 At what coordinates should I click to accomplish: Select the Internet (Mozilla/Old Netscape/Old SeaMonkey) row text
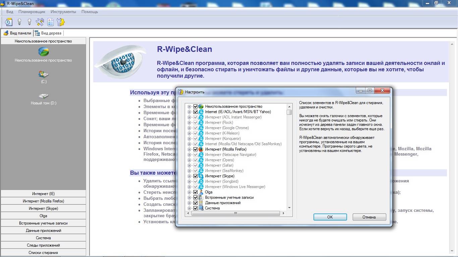pos(243,144)
